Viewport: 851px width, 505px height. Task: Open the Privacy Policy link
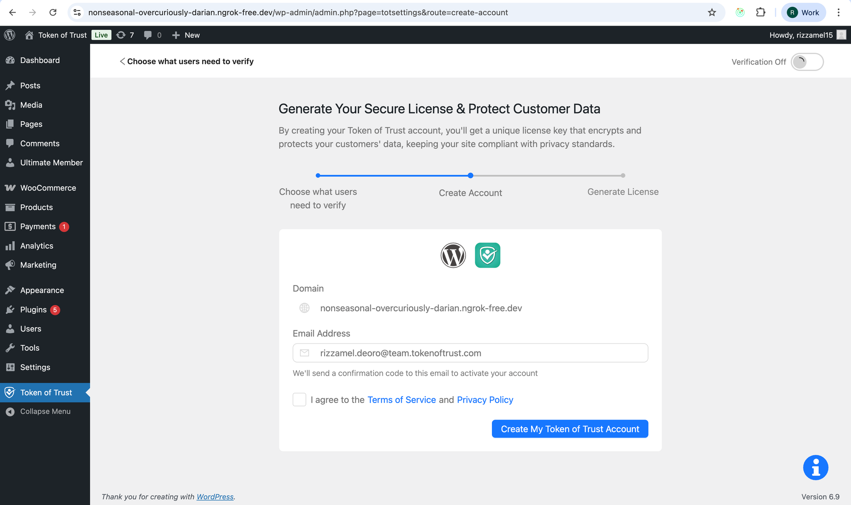tap(485, 400)
